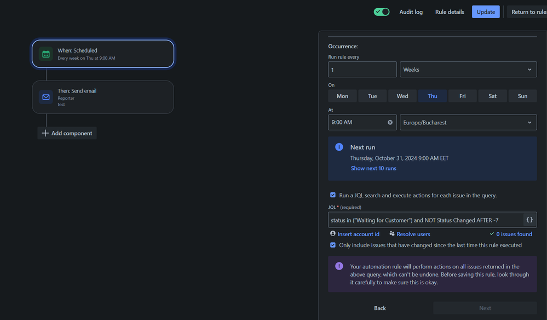Select Fri as the run day
Image resolution: width=547 pixels, height=320 pixels.
462,96
